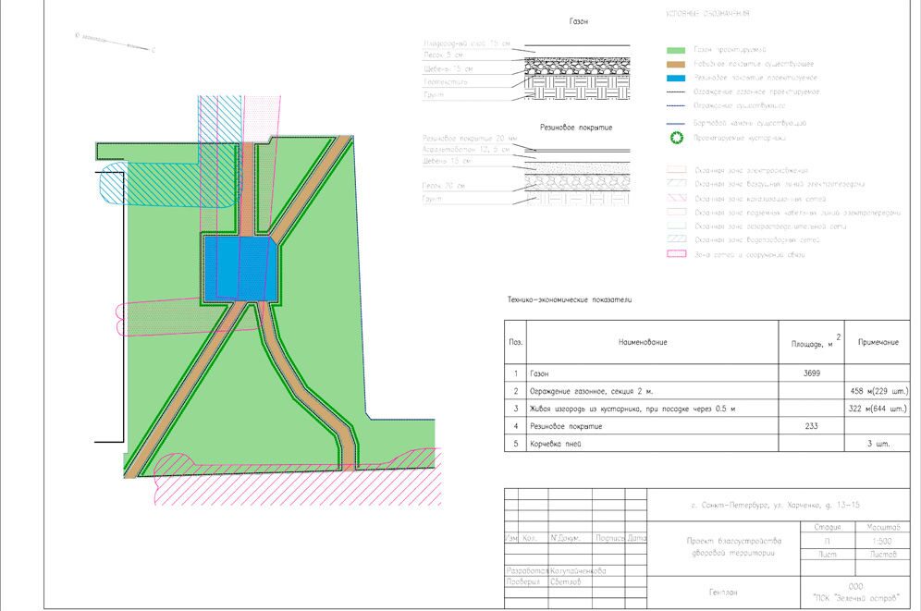
Task: Click the rubber coating area value 233
Action: point(814,426)
